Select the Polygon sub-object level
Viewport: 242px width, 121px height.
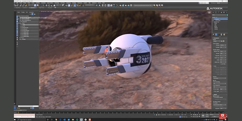tap(216, 28)
